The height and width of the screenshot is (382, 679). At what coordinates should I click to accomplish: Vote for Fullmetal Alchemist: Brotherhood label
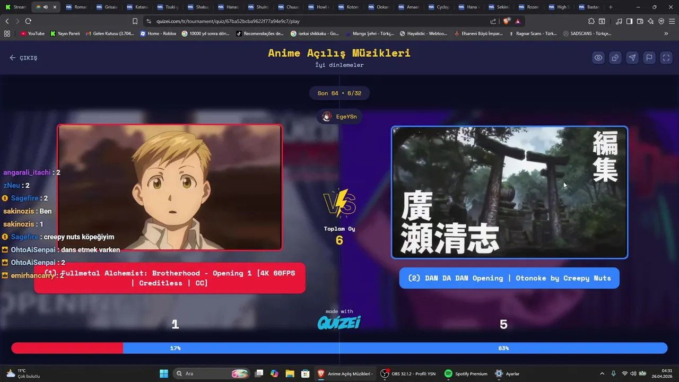tap(170, 278)
